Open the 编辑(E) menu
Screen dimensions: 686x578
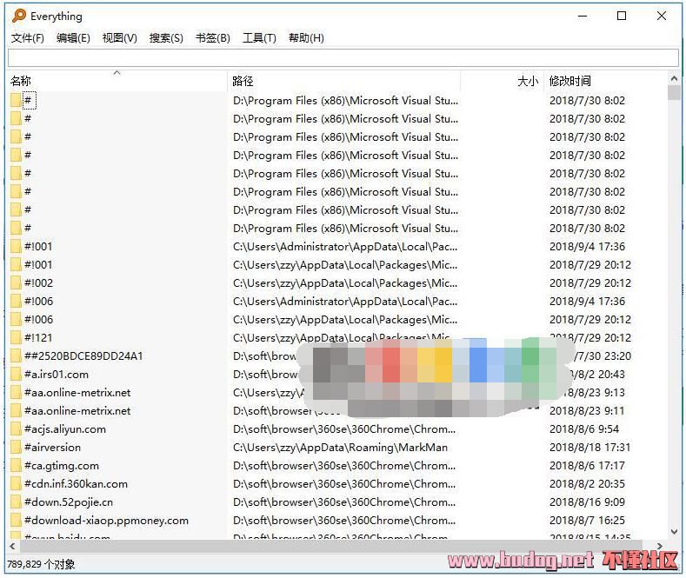74,38
